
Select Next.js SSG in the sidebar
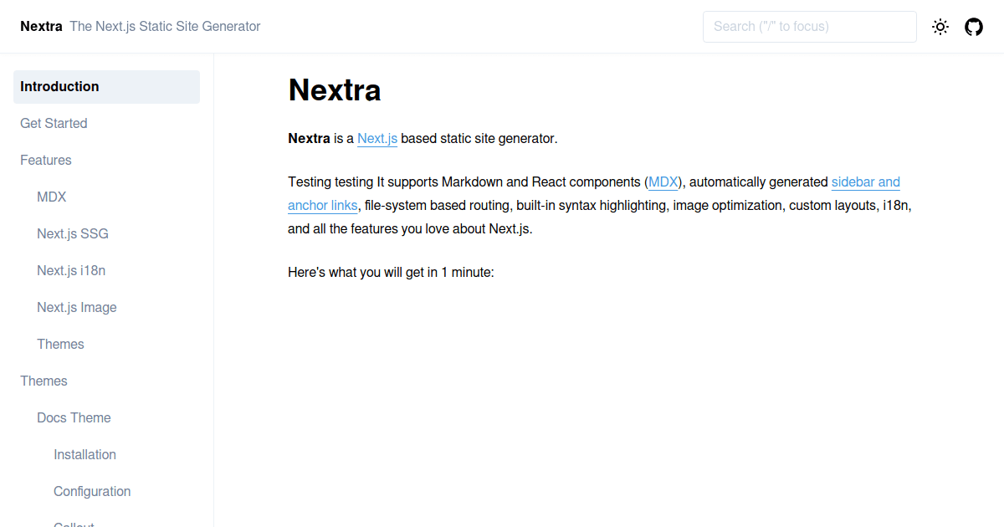tap(72, 233)
